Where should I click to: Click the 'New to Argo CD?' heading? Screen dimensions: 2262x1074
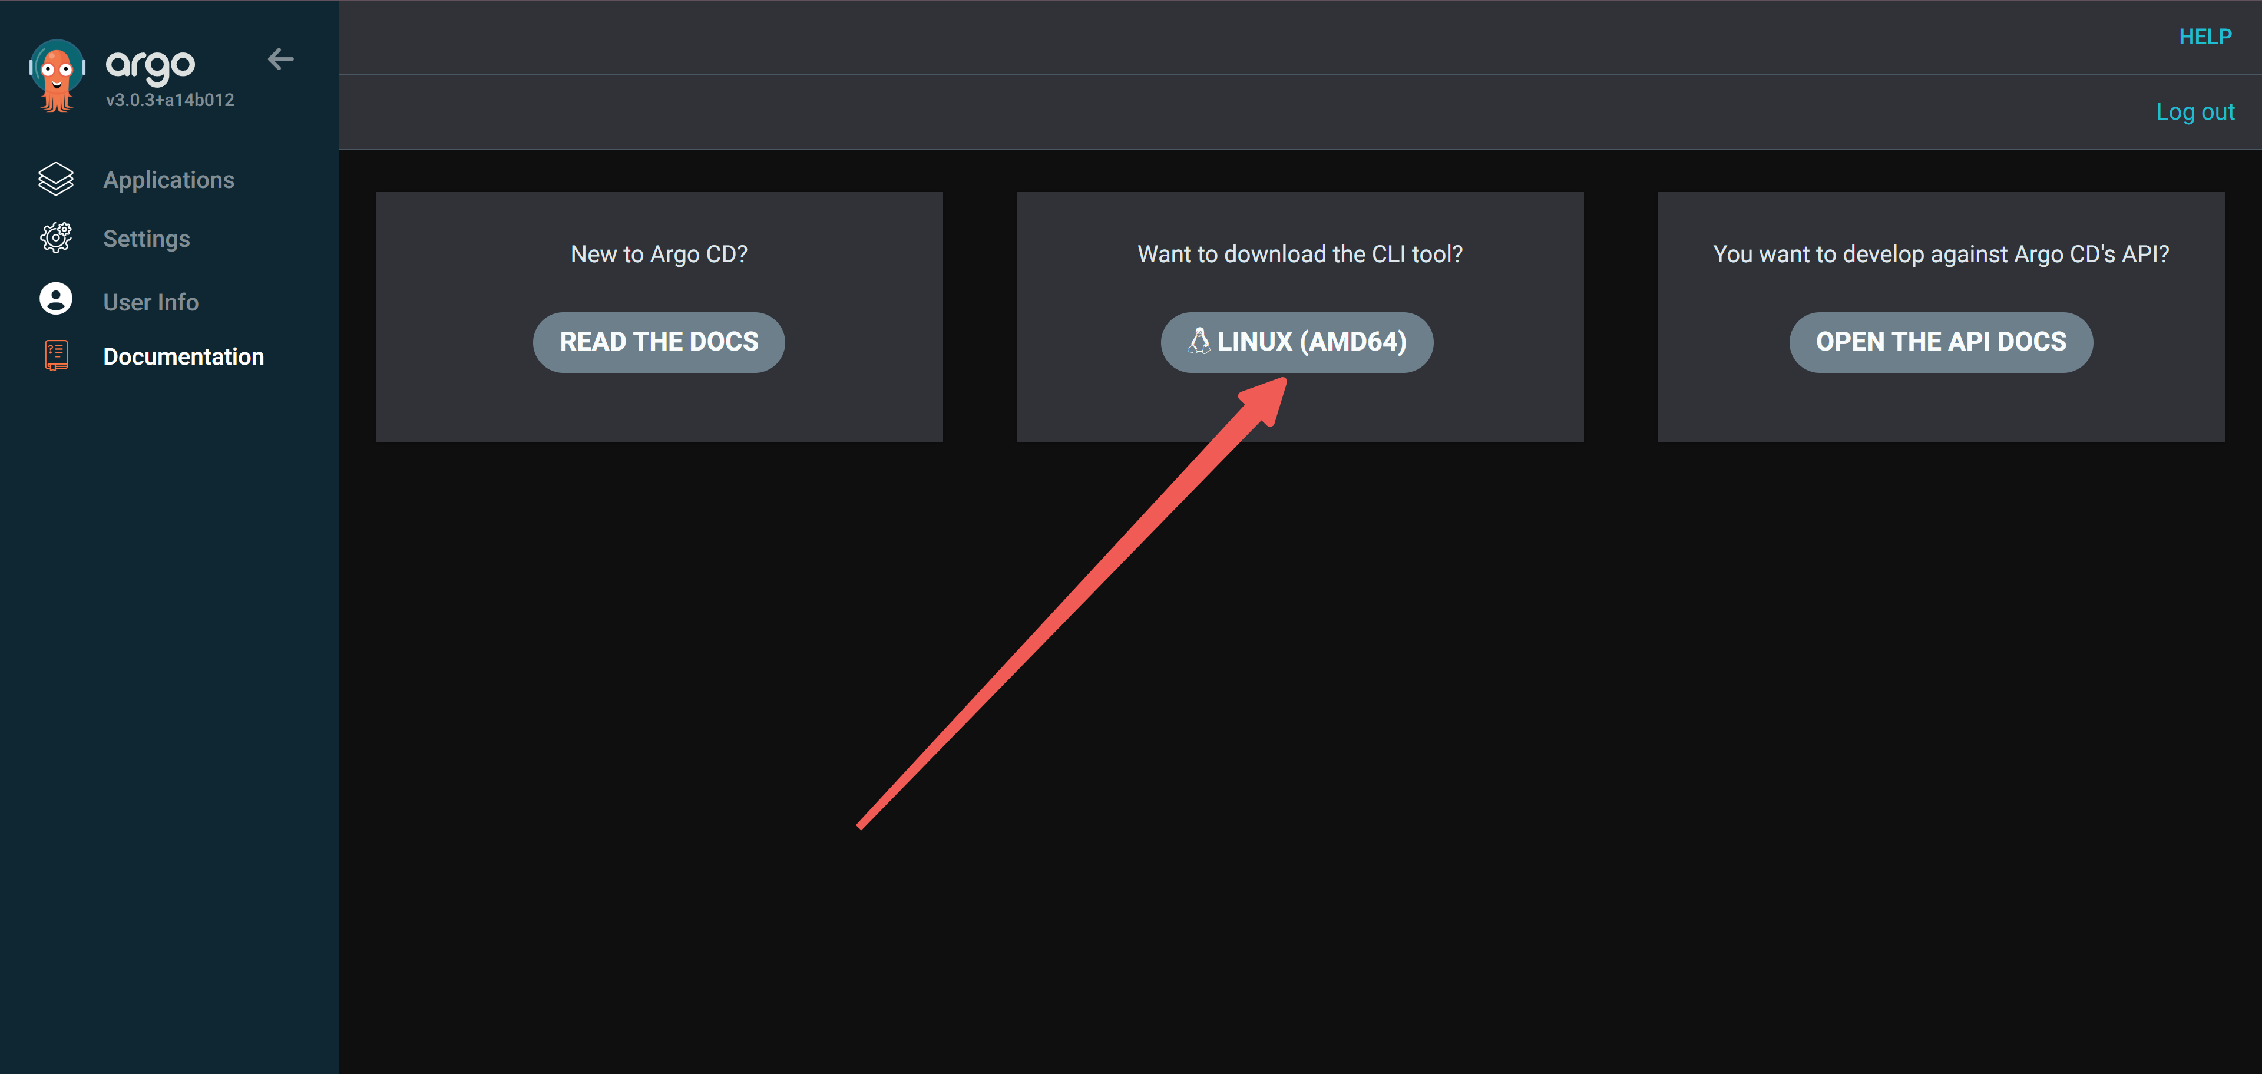pos(659,254)
